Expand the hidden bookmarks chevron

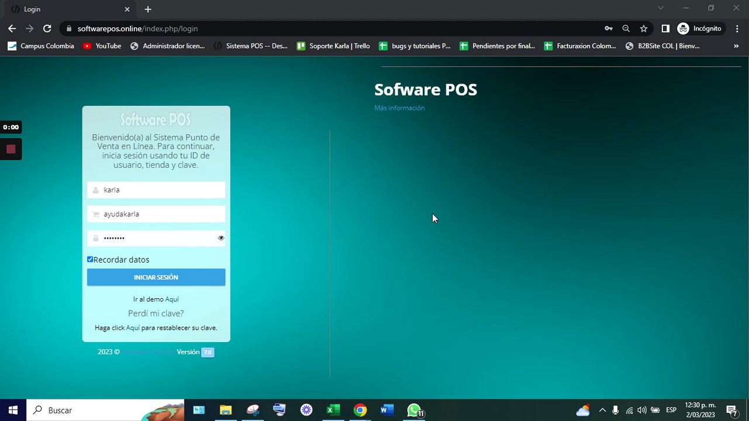tap(736, 46)
